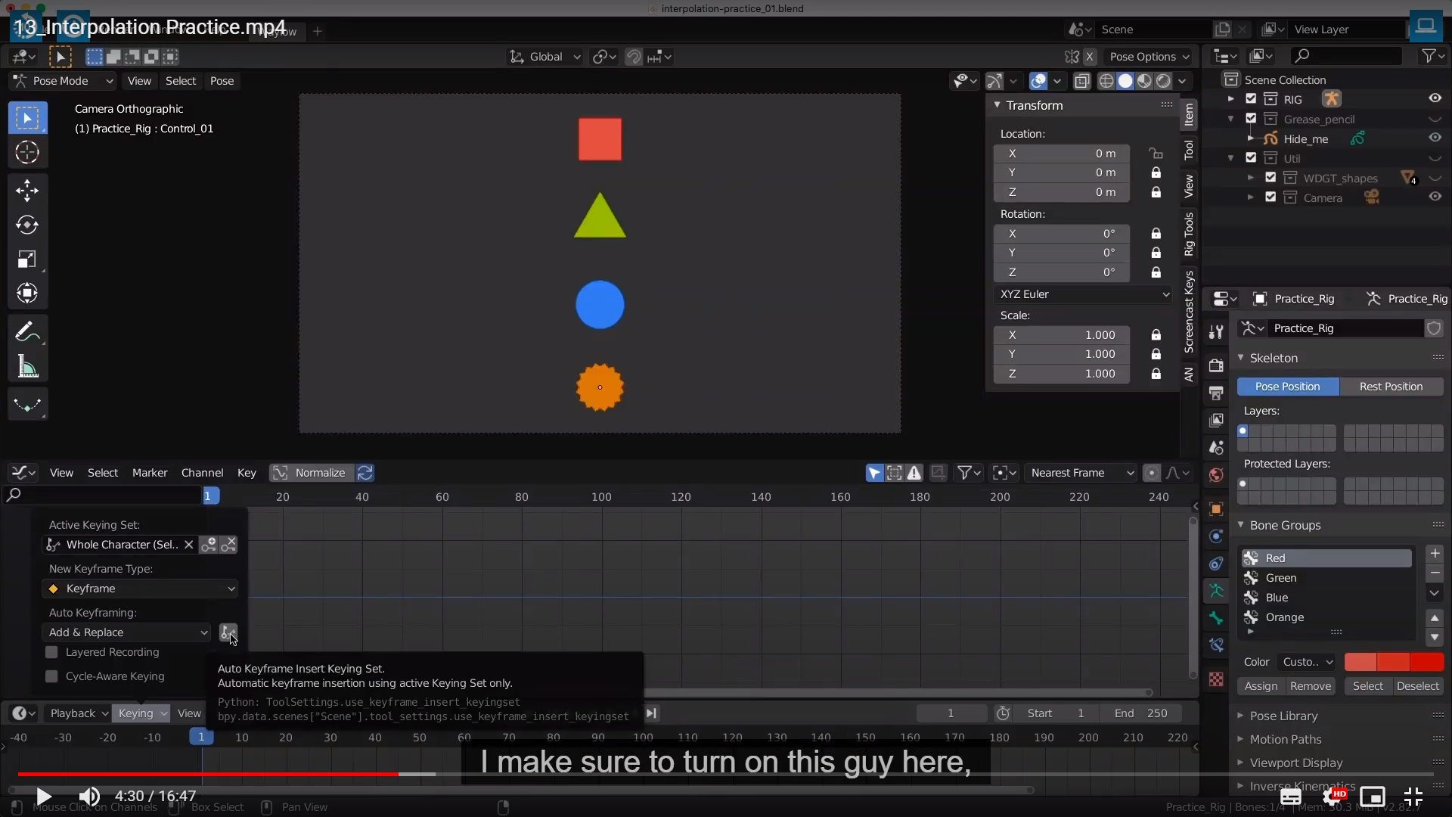Select the Rotate tool in toolbar

27,225
